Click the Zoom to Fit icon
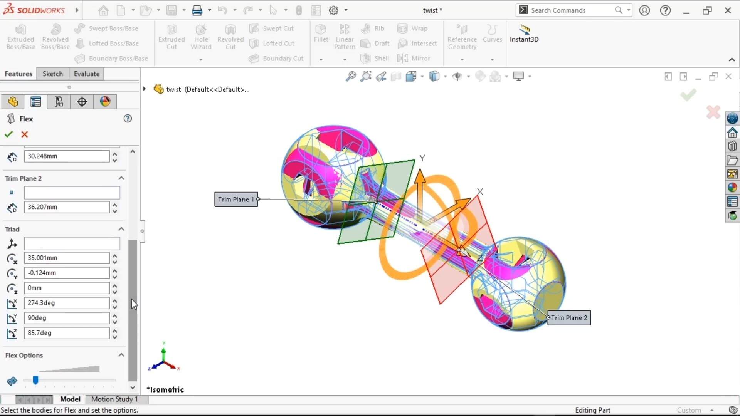Image resolution: width=740 pixels, height=416 pixels. [350, 76]
